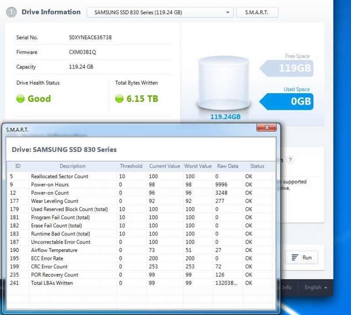
Task: Click the current value 73 for Airflow Temperature
Action: click(x=152, y=250)
